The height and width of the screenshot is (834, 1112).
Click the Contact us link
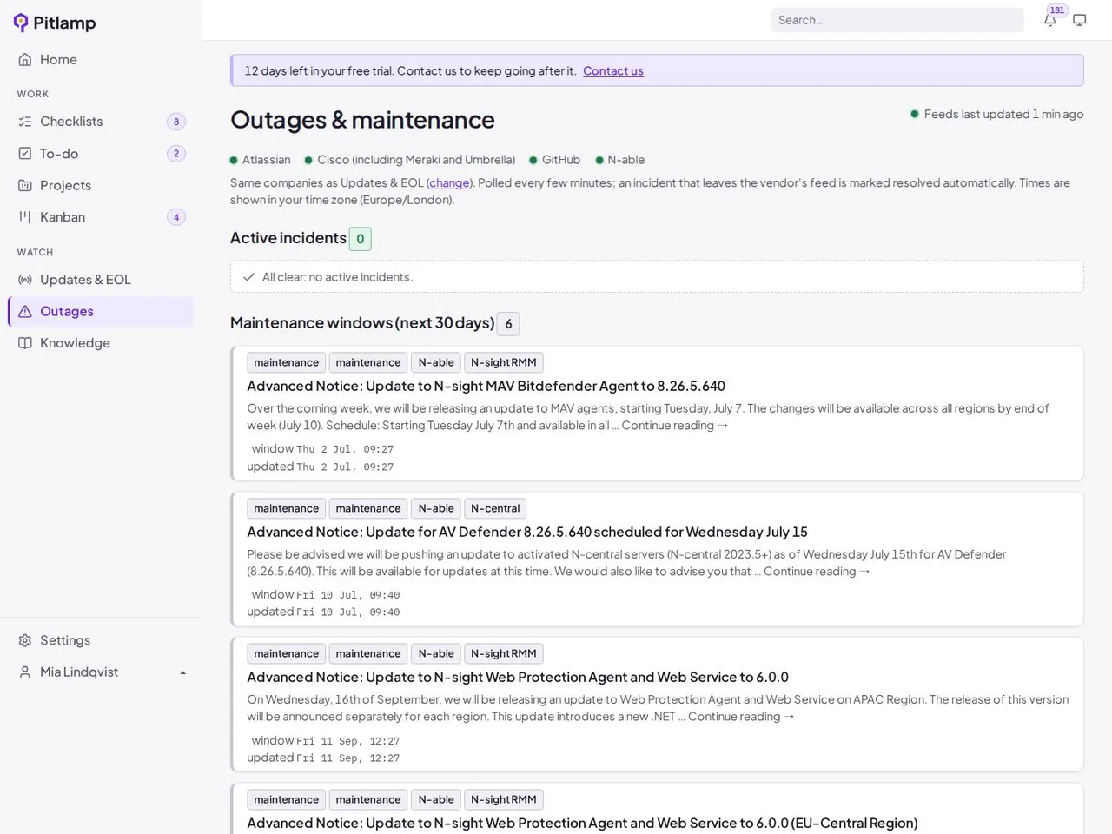point(613,71)
